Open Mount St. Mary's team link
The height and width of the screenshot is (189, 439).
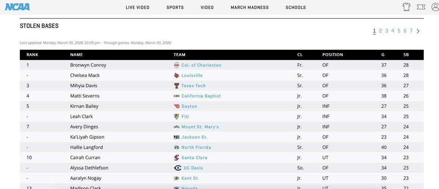(200, 127)
